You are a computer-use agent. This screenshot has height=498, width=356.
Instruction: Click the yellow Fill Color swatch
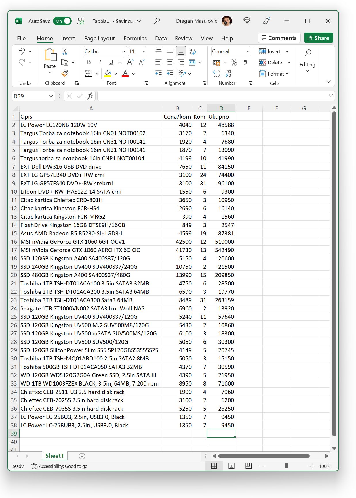tap(108, 74)
